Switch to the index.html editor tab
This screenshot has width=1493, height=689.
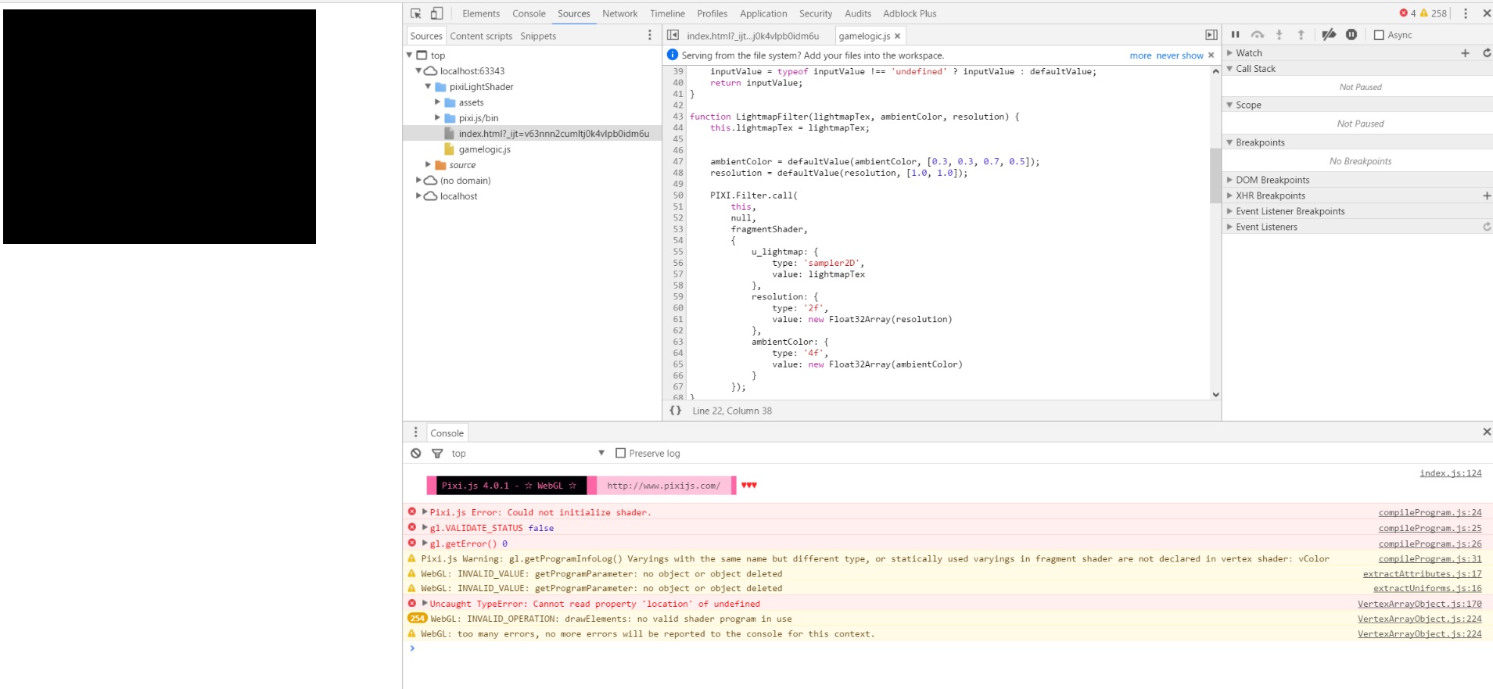(752, 36)
